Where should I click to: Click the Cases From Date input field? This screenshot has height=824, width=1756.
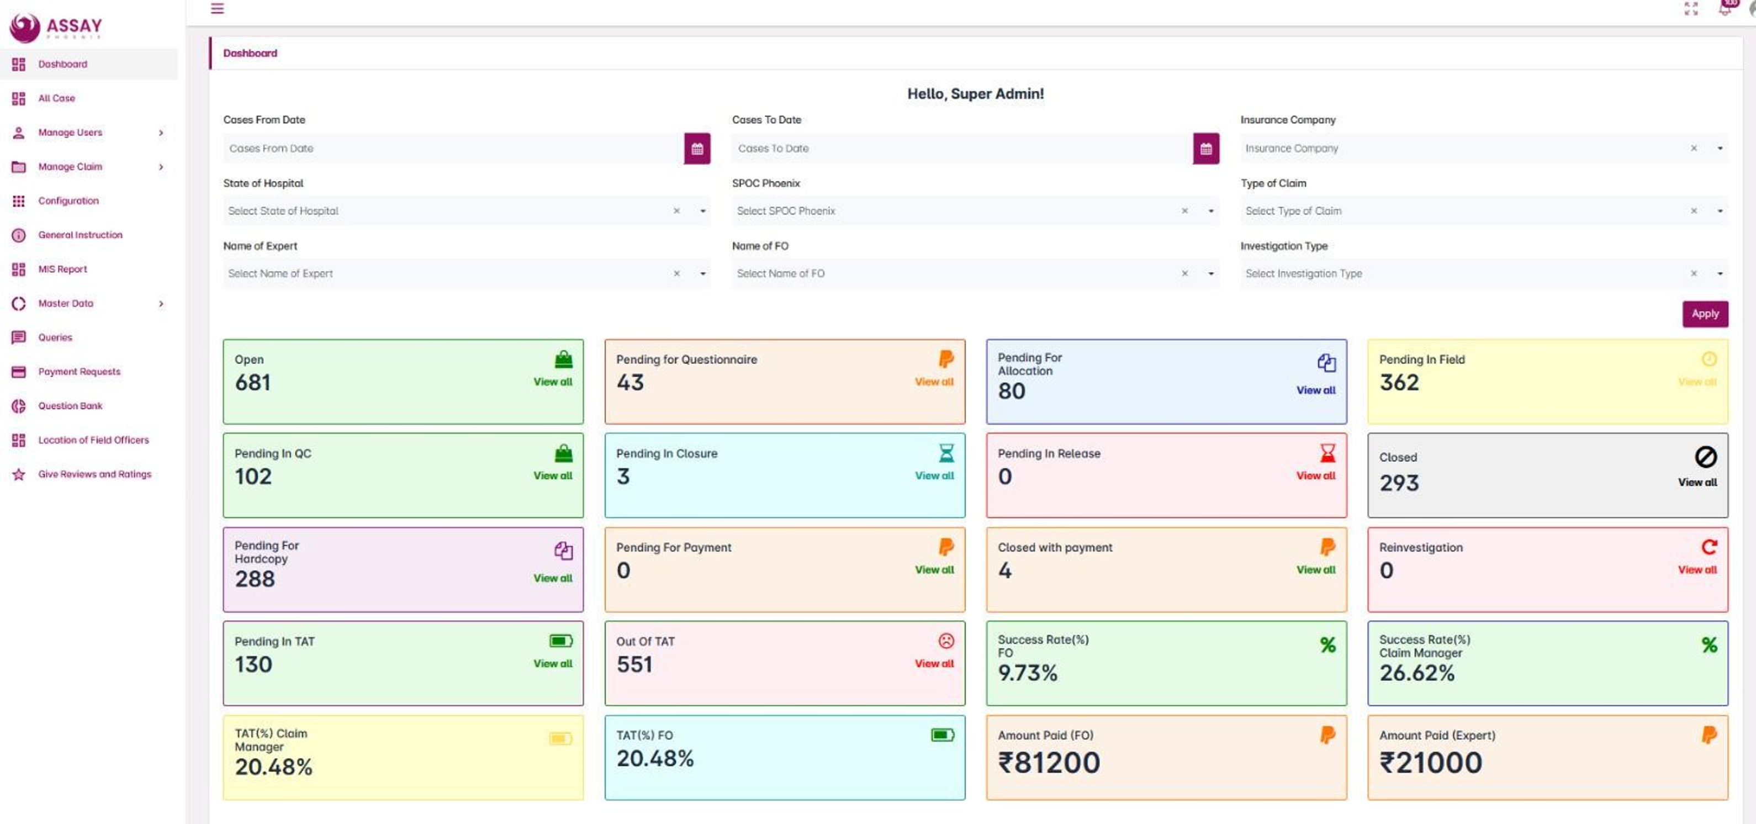(453, 149)
